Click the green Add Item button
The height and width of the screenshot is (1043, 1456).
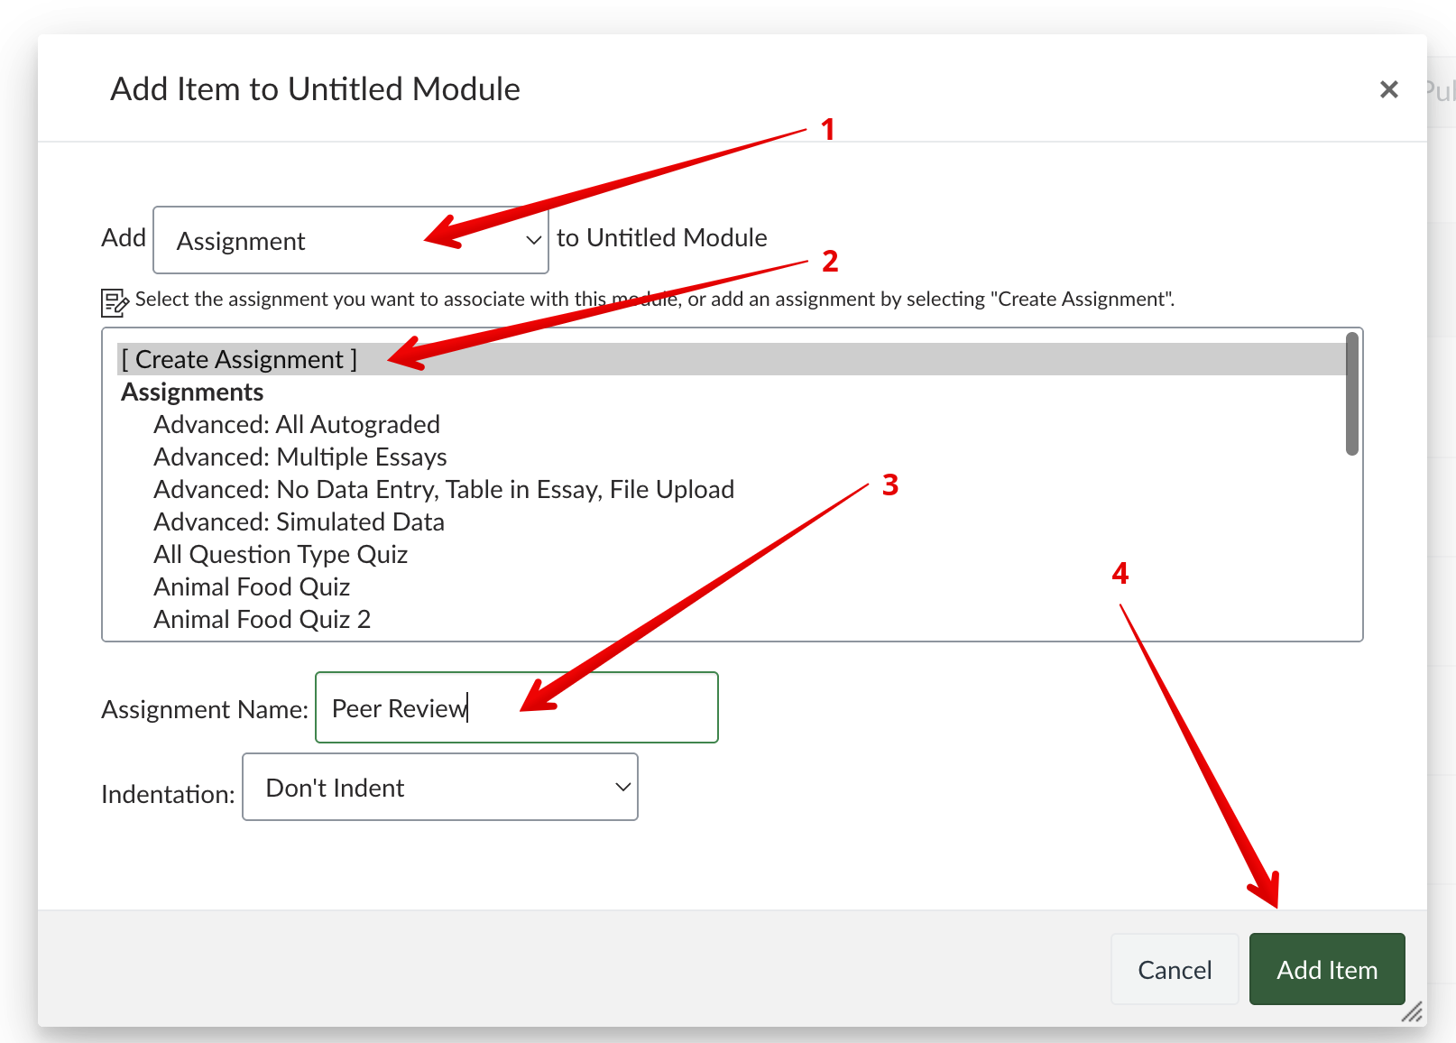1326,969
